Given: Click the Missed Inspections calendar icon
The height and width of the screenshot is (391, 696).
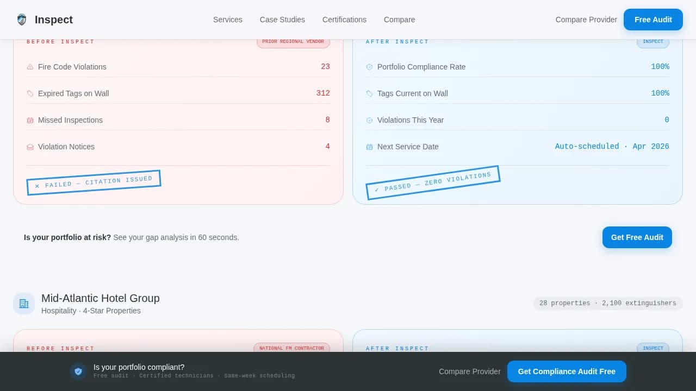Looking at the screenshot, I should pyautogui.click(x=30, y=120).
